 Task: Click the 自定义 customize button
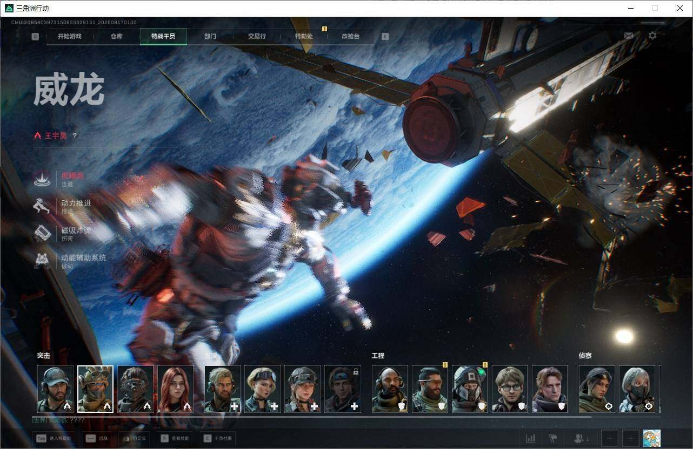[135, 439]
